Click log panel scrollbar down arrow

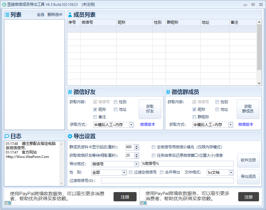click(61, 183)
